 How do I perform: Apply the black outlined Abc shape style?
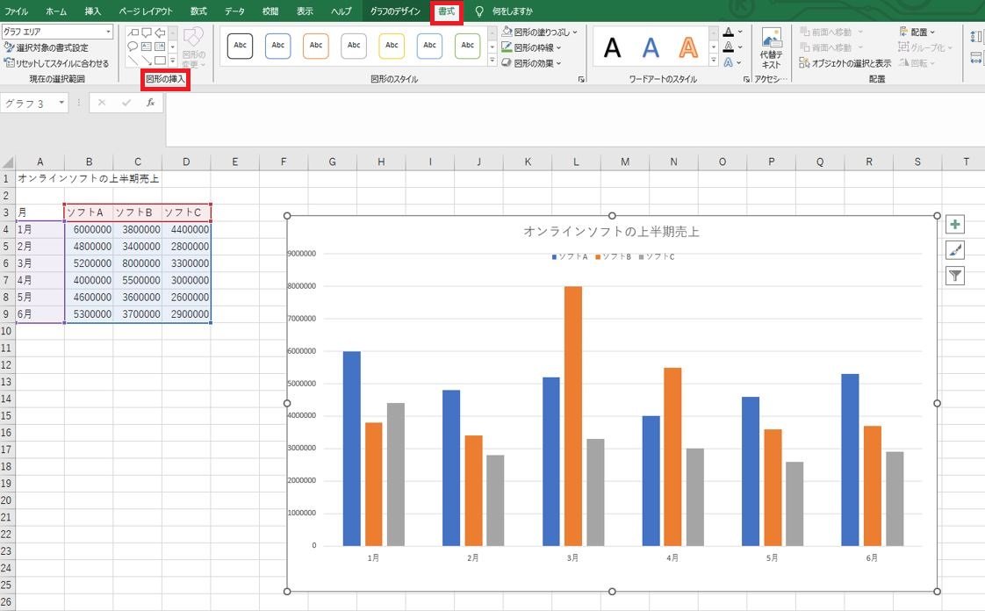point(240,46)
